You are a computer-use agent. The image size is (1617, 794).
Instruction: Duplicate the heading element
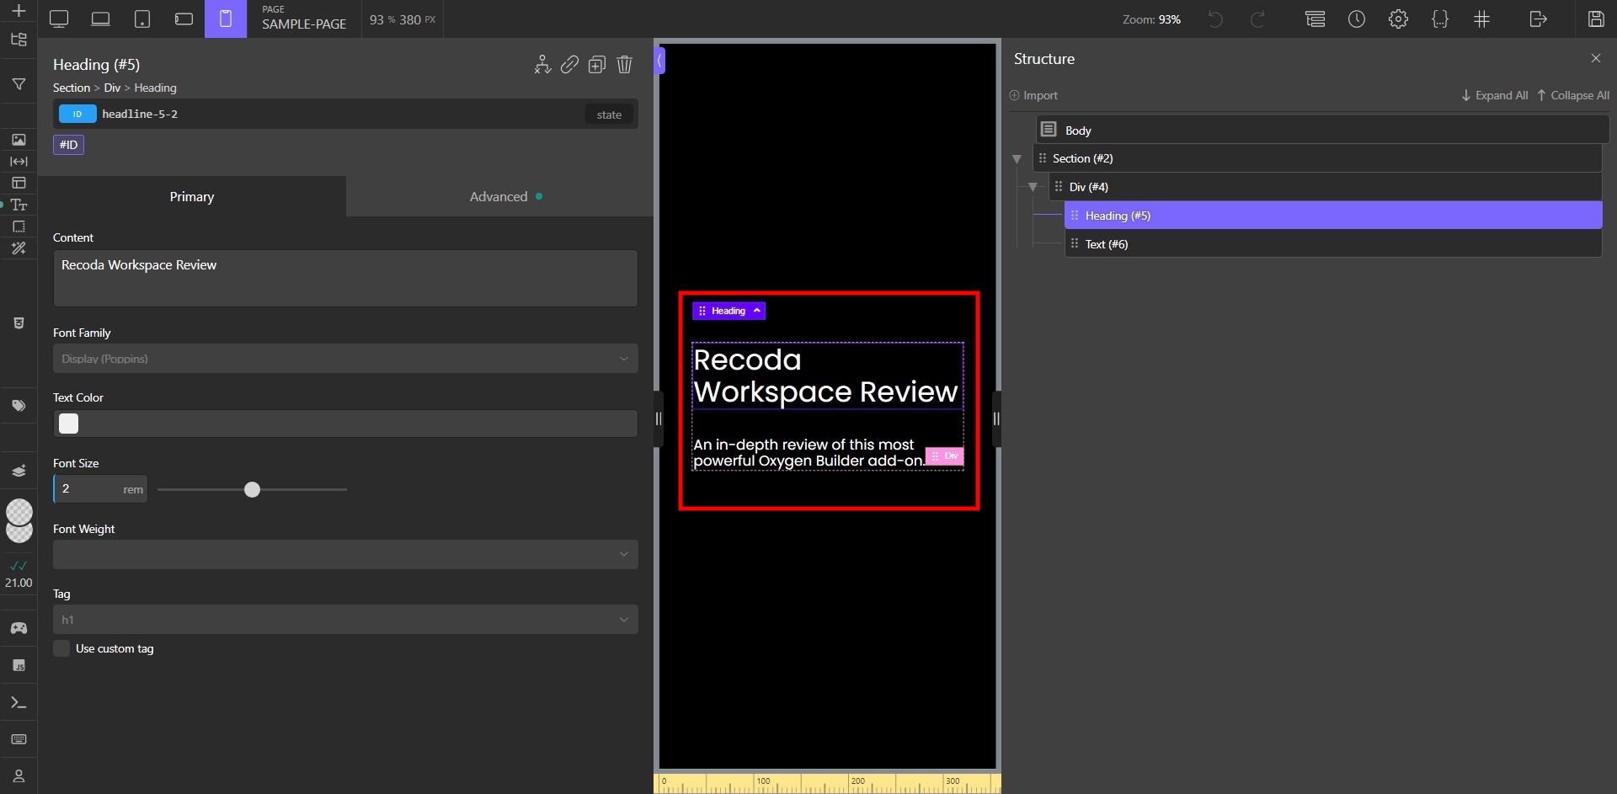(x=597, y=64)
